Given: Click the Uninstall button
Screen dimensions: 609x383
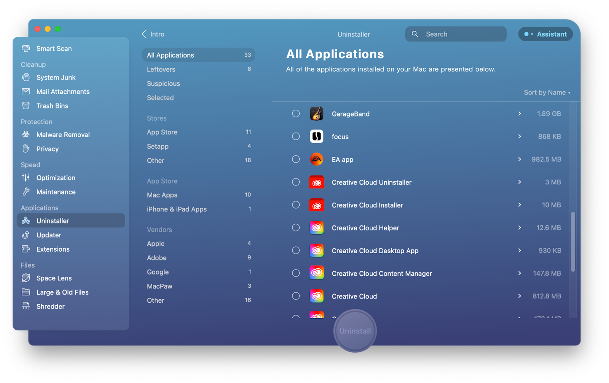Looking at the screenshot, I should [354, 330].
